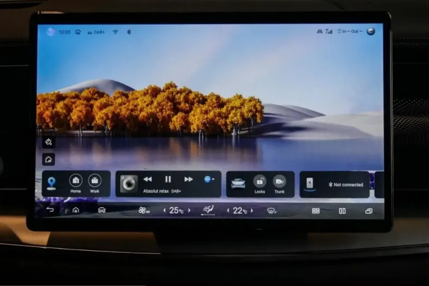This screenshot has height=286, width=429.
Task: Toggle the climate fan on/off
Action: pos(143,210)
